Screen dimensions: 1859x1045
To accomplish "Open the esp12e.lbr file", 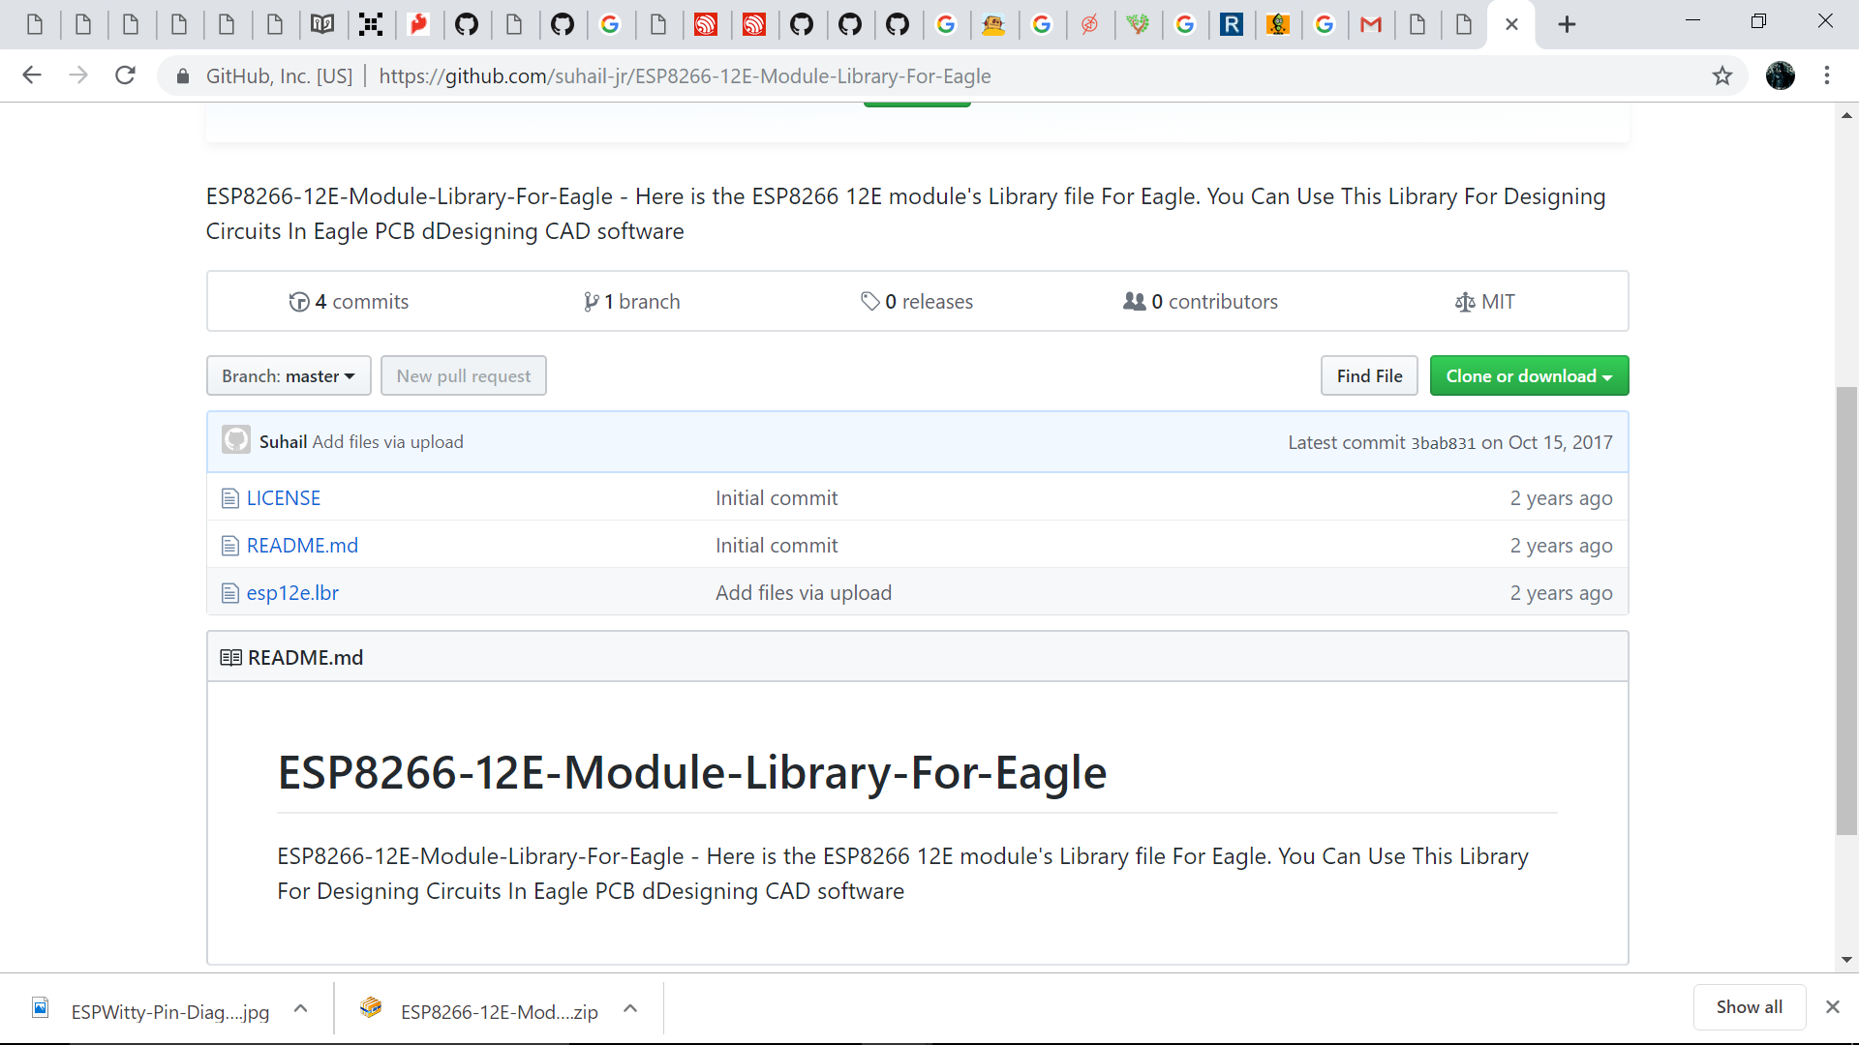I will point(292,593).
